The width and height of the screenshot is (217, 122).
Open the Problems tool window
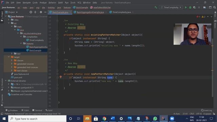(12, 110)
